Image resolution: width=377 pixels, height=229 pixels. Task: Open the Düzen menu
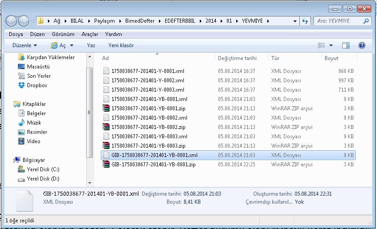(37, 34)
